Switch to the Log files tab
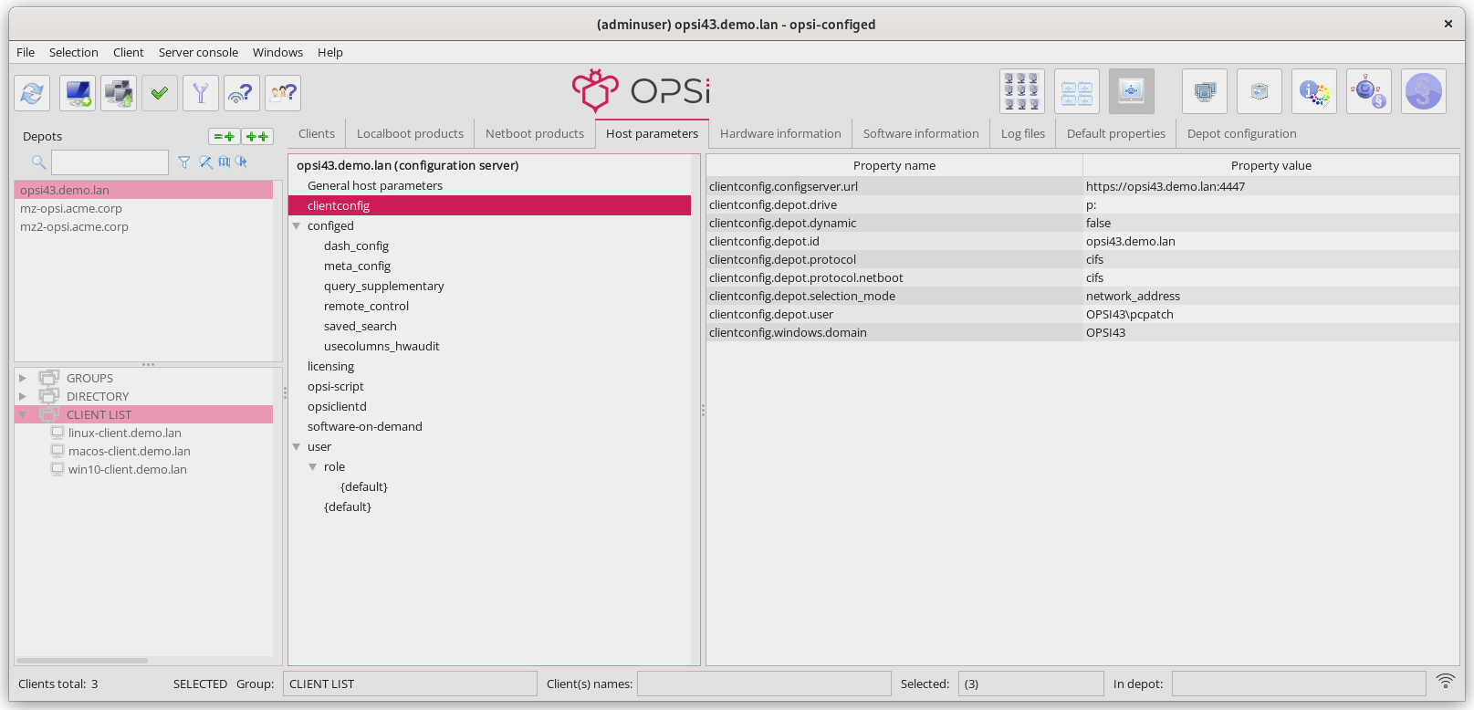 (1023, 133)
